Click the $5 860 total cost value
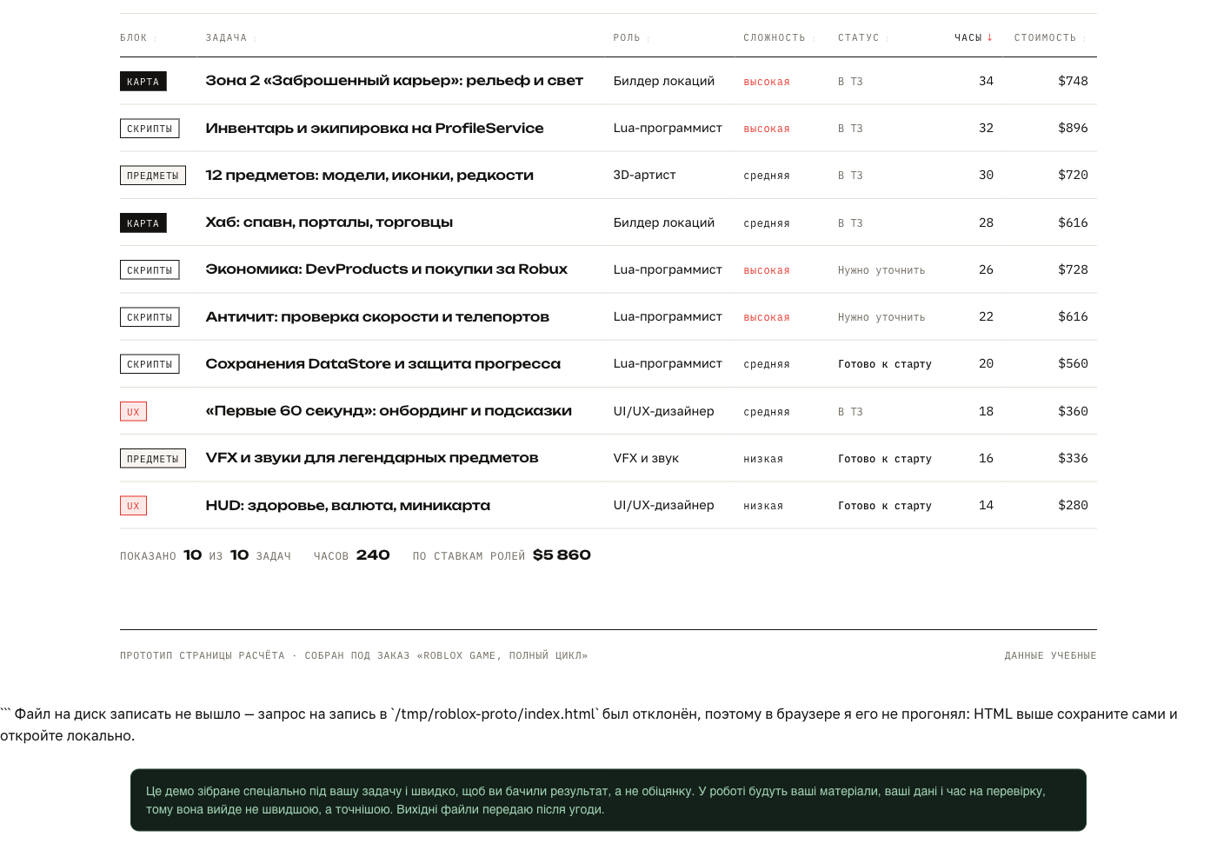1217x850 pixels. click(562, 554)
